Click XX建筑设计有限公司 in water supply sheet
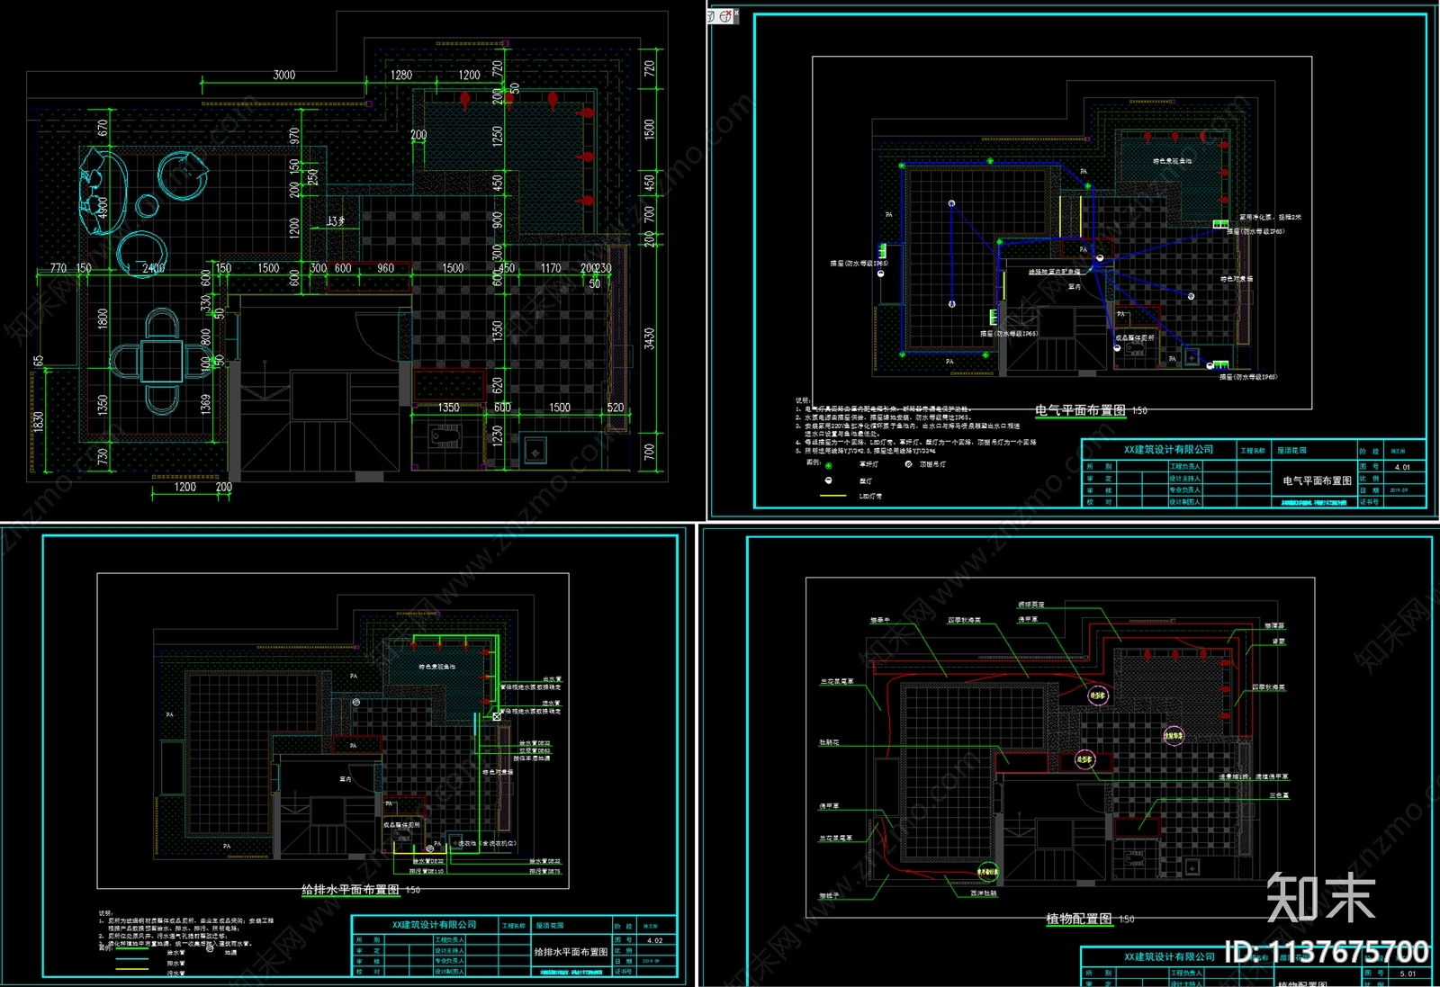This screenshot has height=987, width=1440. pyautogui.click(x=434, y=925)
